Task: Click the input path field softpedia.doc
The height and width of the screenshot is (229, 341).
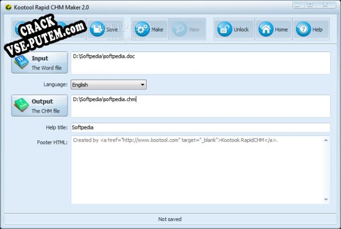Action: point(200,63)
